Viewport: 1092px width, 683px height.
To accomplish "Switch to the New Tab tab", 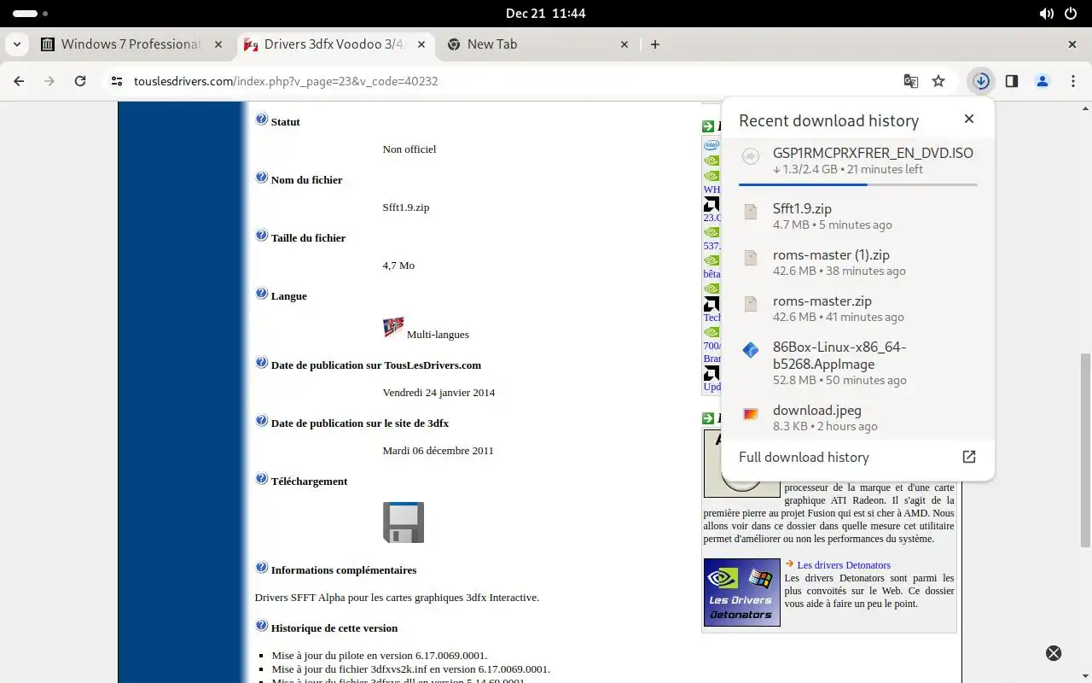I will pos(537,44).
